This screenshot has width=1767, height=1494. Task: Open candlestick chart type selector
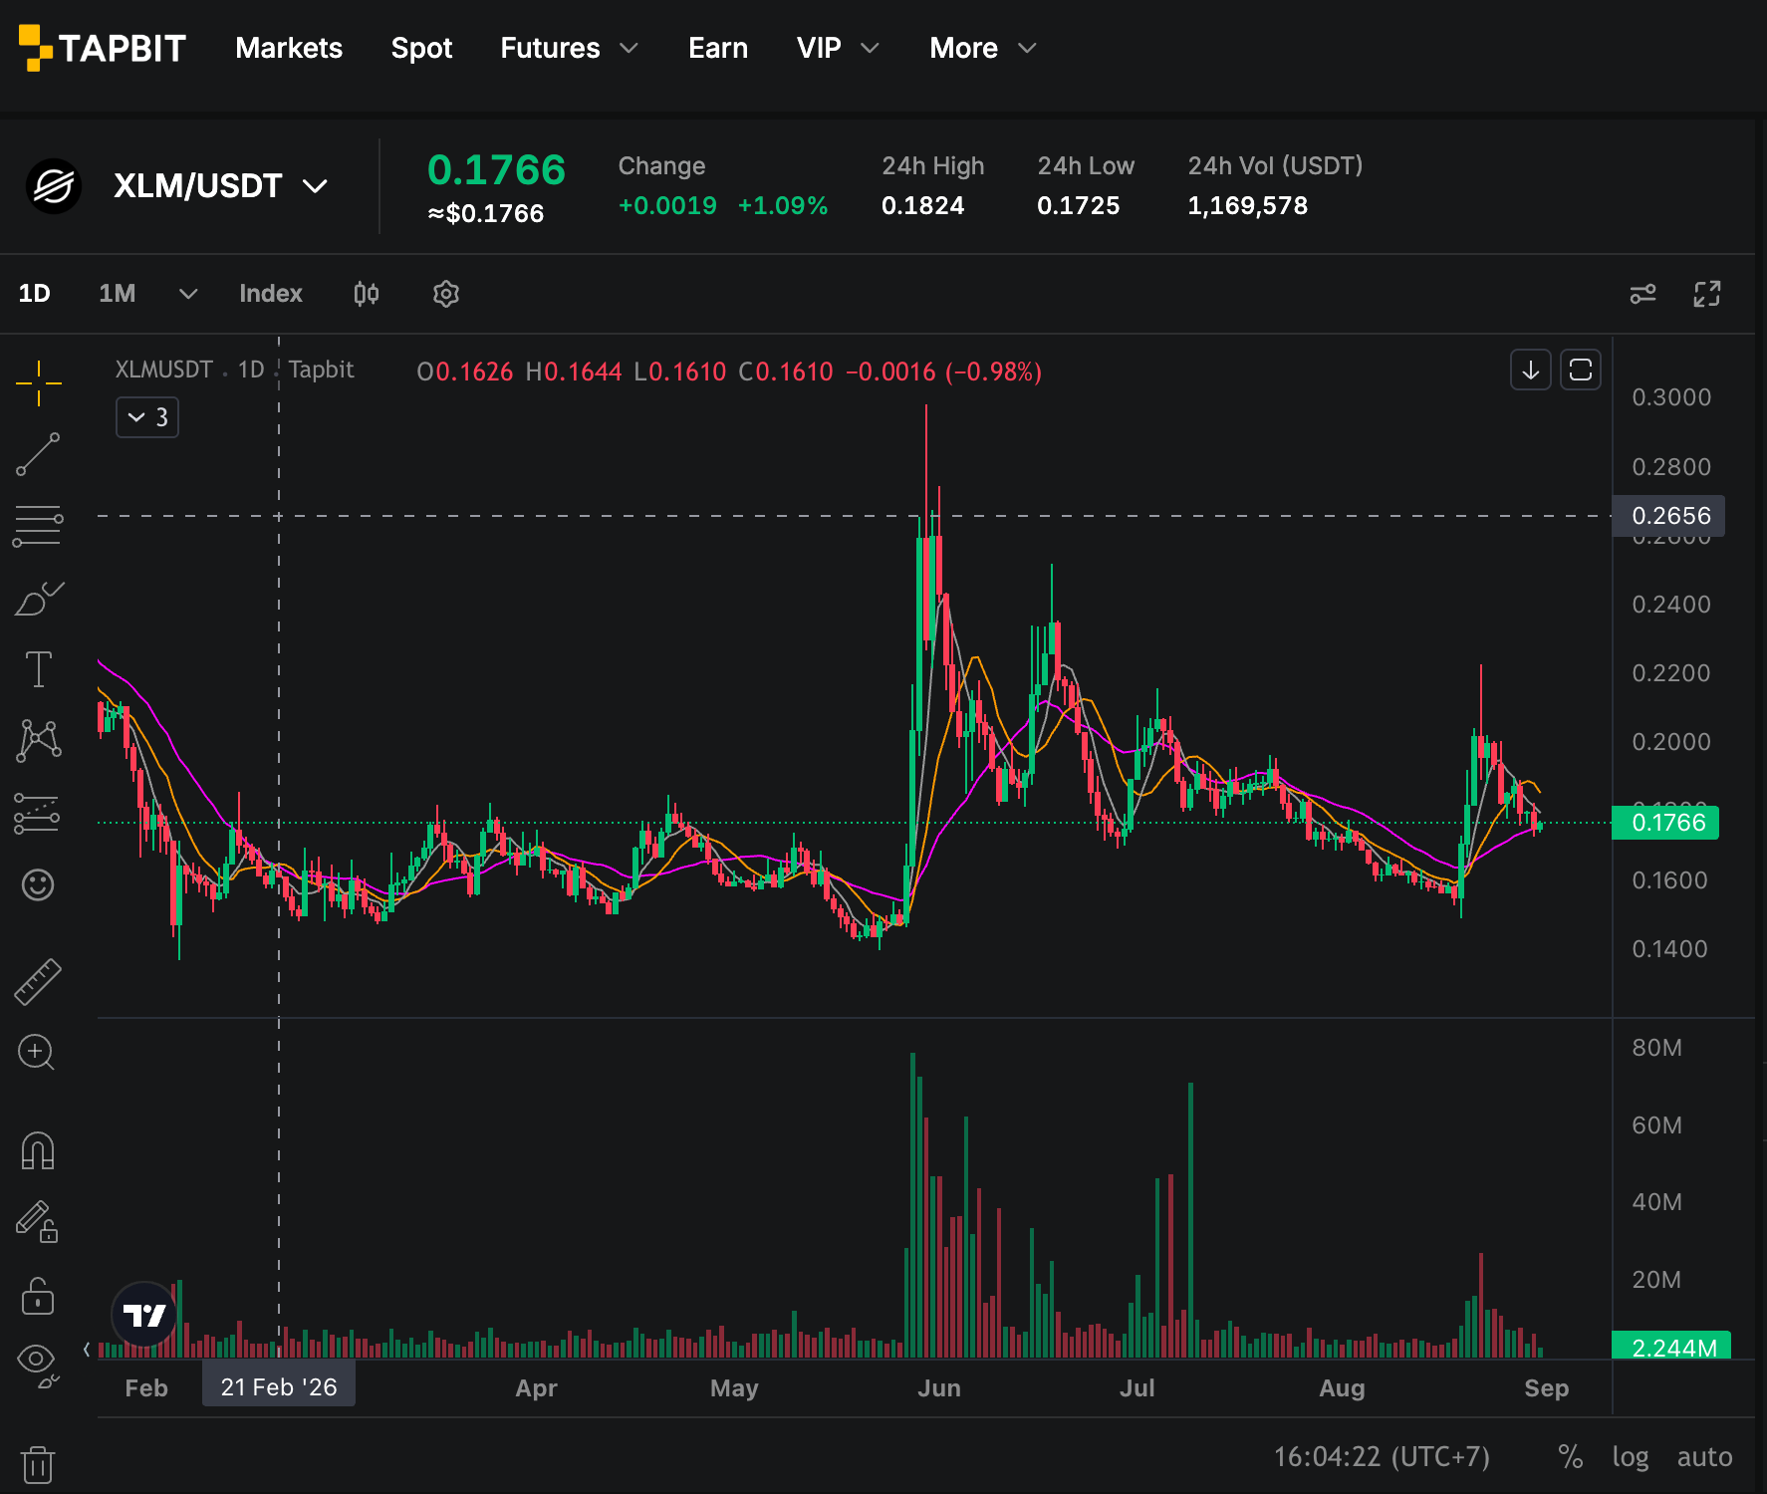pos(367,294)
